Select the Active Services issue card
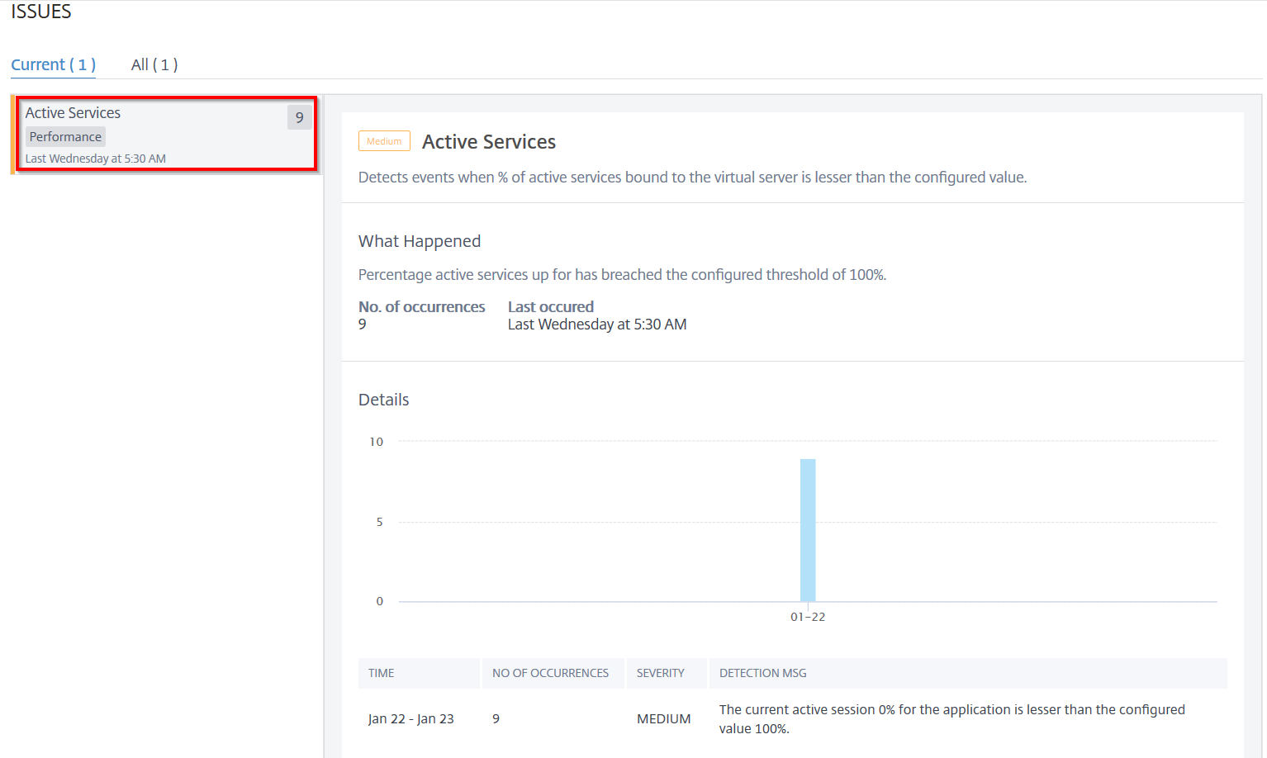 (166, 134)
